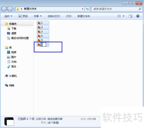144x128 pixels.
Task: Select the file named 1
Action: [x=43, y=23]
